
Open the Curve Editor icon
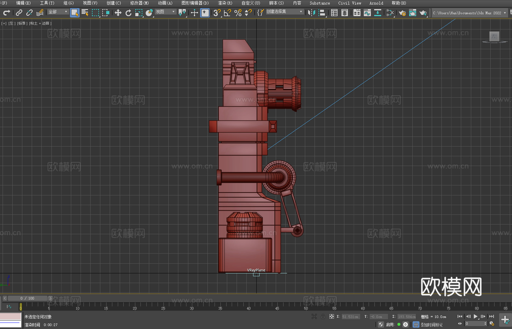[367, 13]
